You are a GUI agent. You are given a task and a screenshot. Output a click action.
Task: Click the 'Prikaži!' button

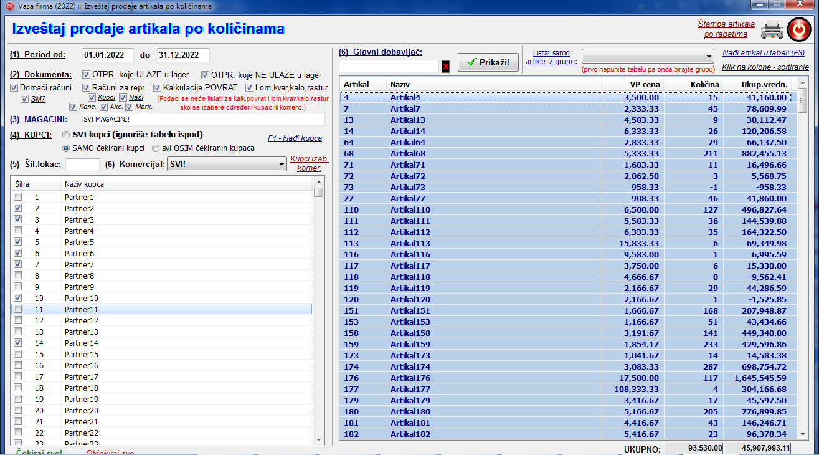(488, 62)
